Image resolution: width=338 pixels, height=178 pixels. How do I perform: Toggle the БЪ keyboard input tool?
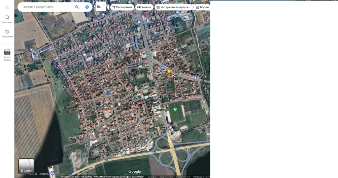point(99,7)
